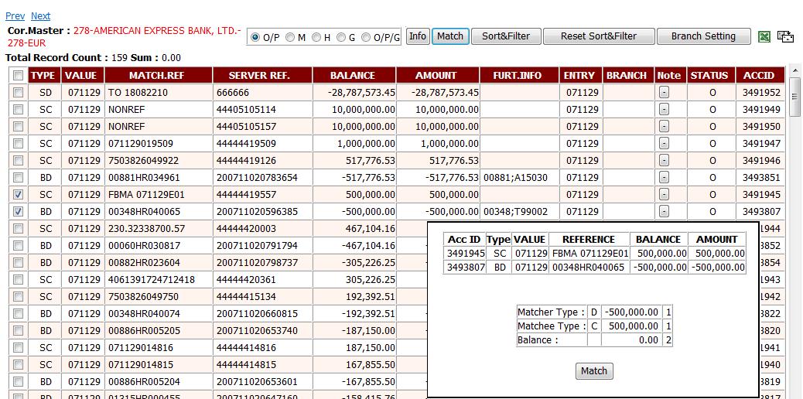Image resolution: width=803 pixels, height=399 pixels.
Task: Open Branch Setting
Action: click(x=702, y=36)
